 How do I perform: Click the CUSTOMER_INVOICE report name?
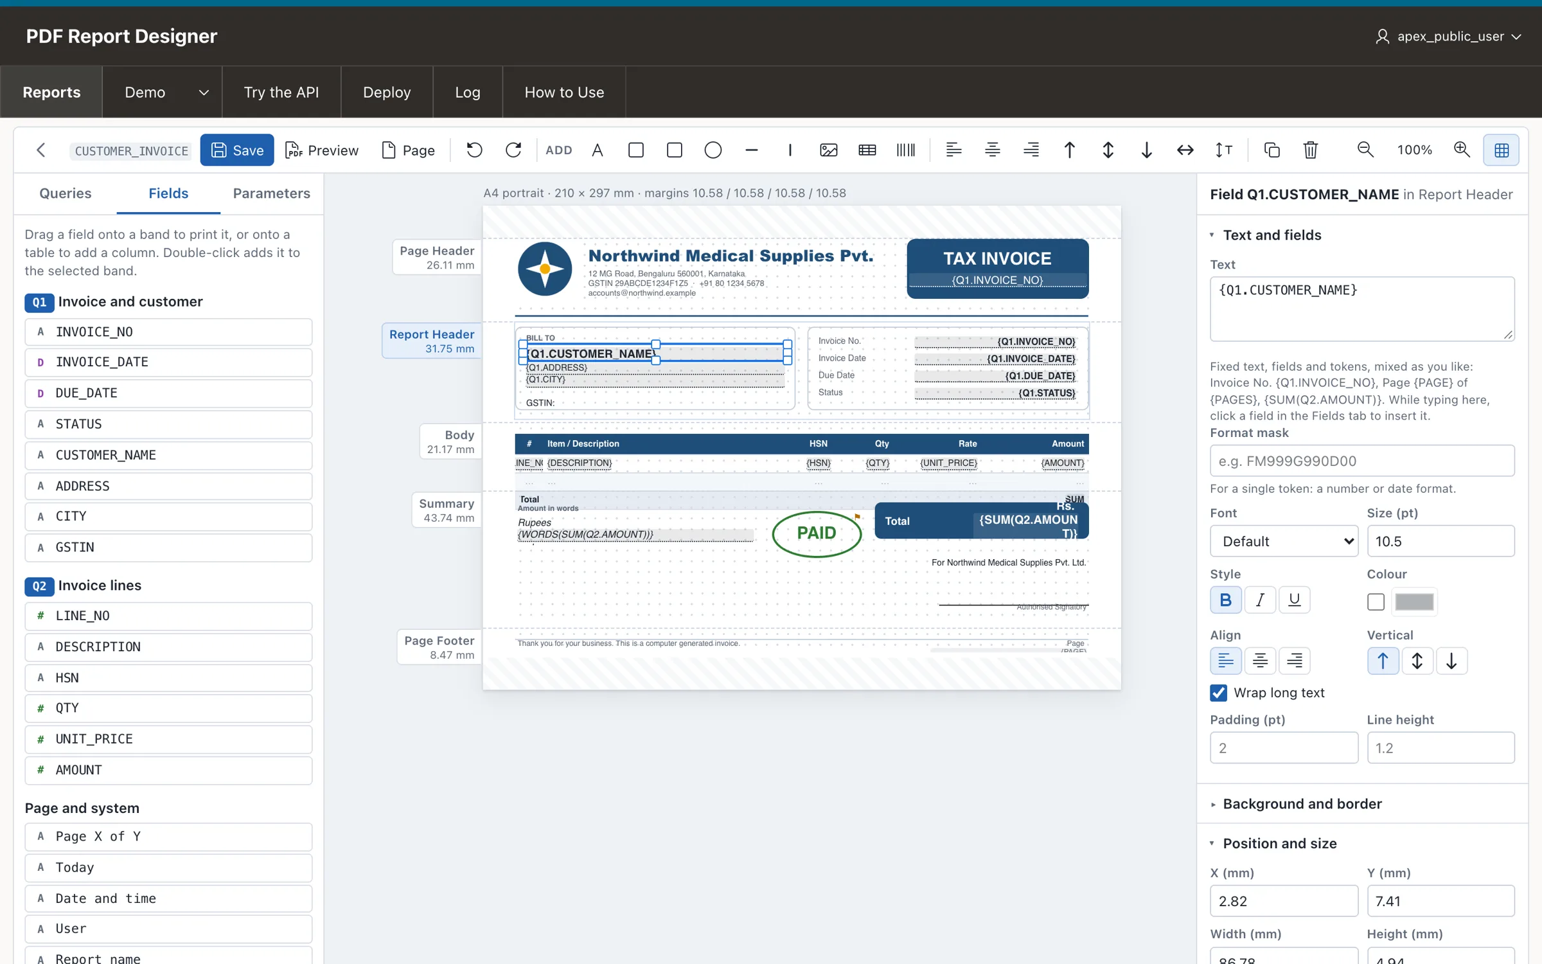131,150
